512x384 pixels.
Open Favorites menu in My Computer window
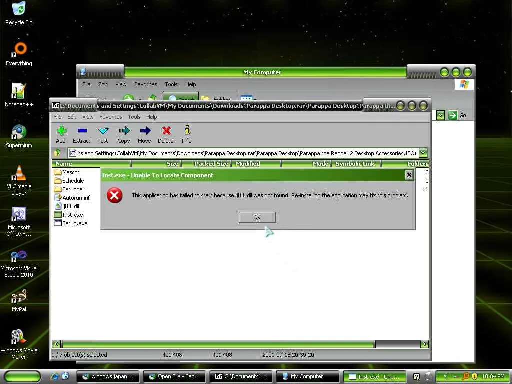coord(145,84)
